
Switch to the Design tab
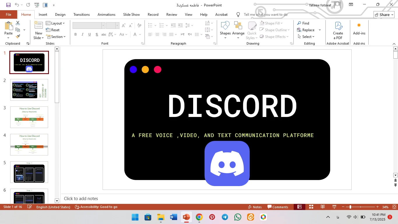pos(60,15)
